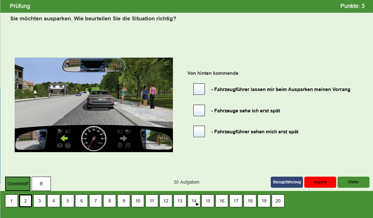Viewport: 373px width, 218px height.
Task: Click the speedometer gauge
Action: (94, 139)
